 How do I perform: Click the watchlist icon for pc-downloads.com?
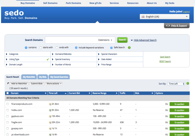pyautogui.click(x=166, y=134)
